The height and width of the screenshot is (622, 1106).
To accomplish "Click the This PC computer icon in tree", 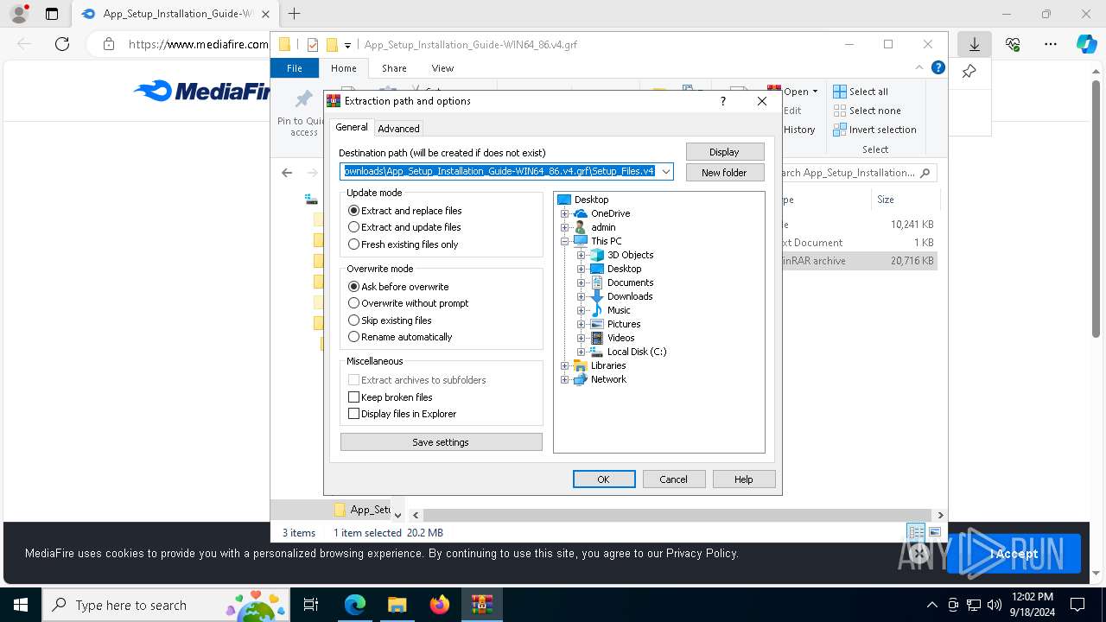I will [x=581, y=241].
